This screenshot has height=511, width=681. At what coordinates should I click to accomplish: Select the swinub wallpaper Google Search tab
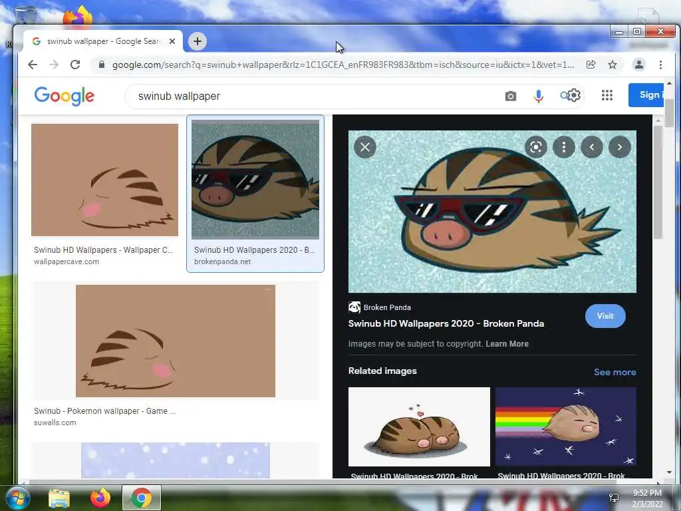[x=103, y=41]
